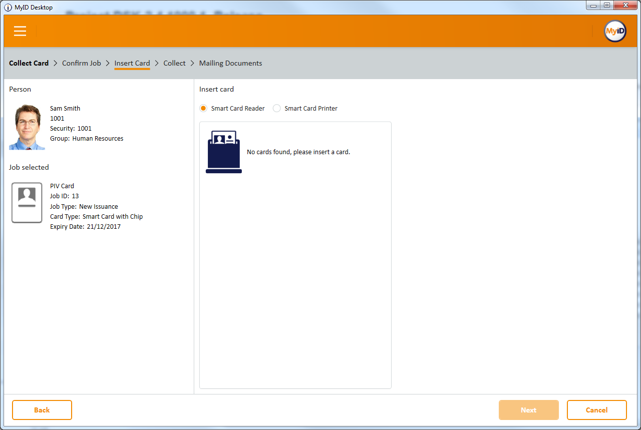Cancel the card collection
The height and width of the screenshot is (430, 641).
click(x=596, y=410)
